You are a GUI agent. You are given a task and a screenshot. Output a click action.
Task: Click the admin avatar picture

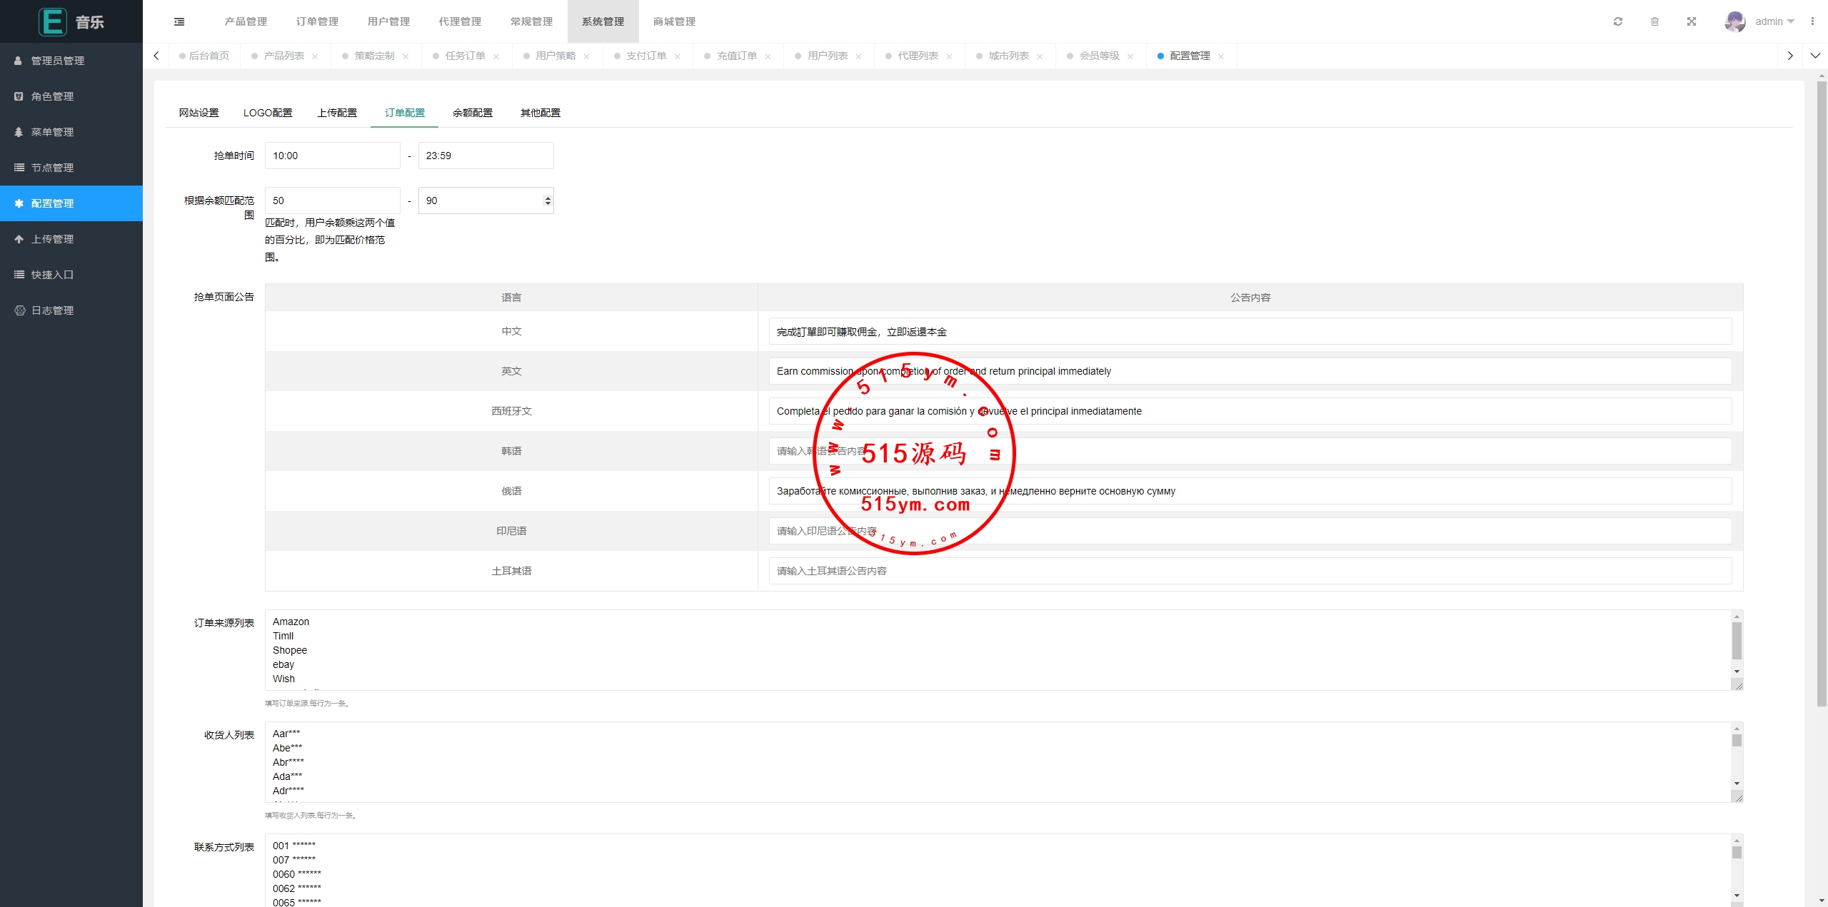point(1734,21)
